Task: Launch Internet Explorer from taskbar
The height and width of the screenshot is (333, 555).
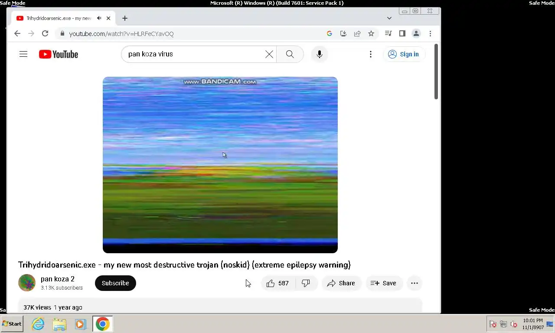Action: pos(39,324)
